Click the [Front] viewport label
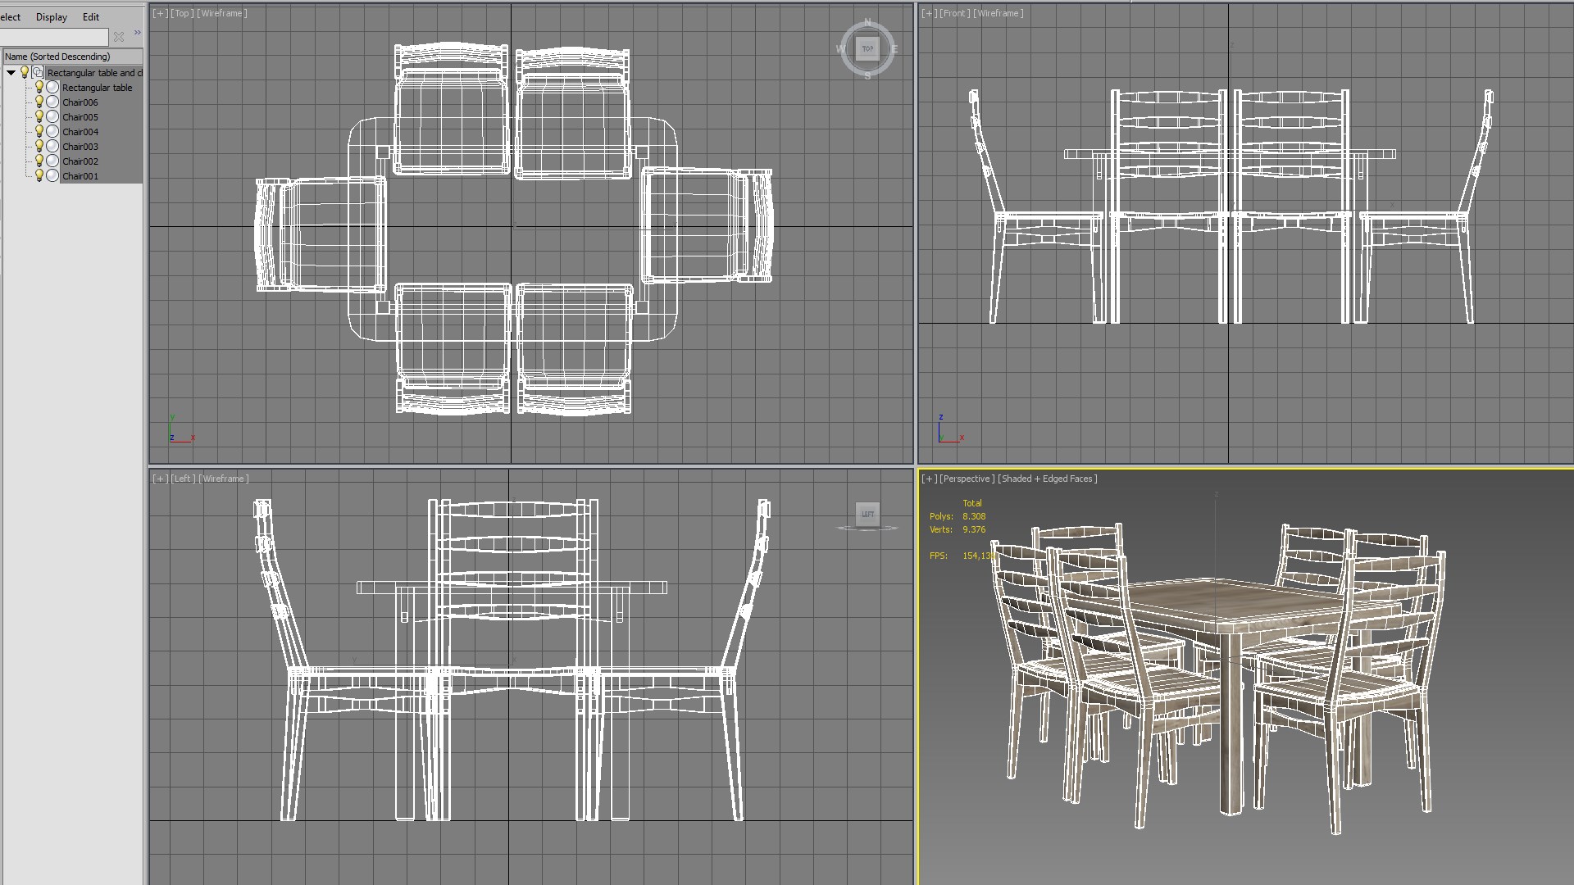1574x885 pixels. click(x=954, y=13)
